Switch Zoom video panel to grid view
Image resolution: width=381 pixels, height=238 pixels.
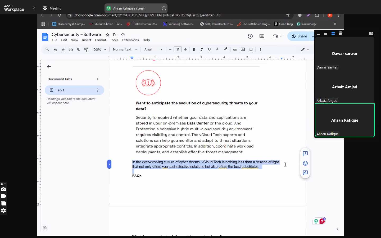click(341, 34)
